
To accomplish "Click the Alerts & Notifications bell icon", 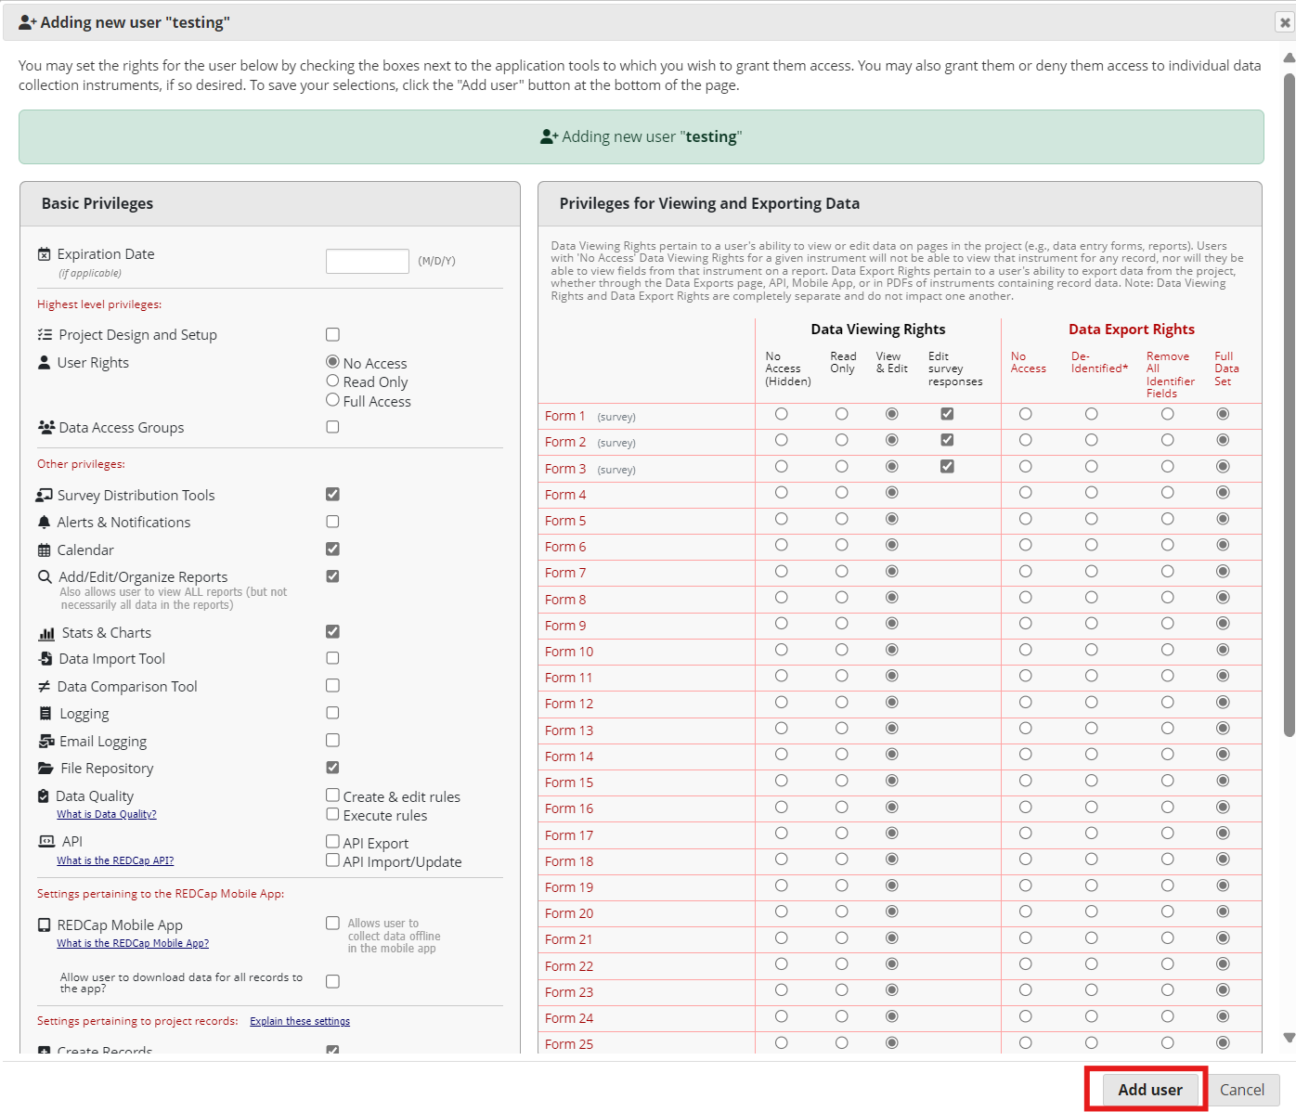I will click(x=44, y=522).
